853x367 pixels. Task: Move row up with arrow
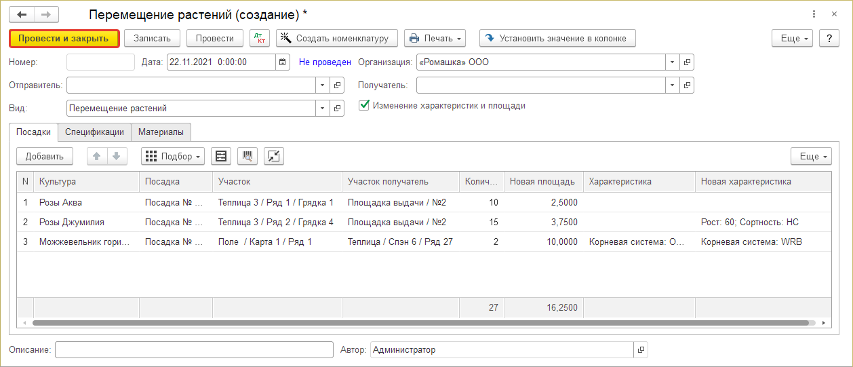(x=96, y=157)
